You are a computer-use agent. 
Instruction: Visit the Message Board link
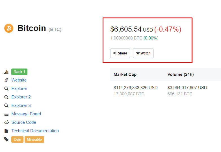point(26,114)
